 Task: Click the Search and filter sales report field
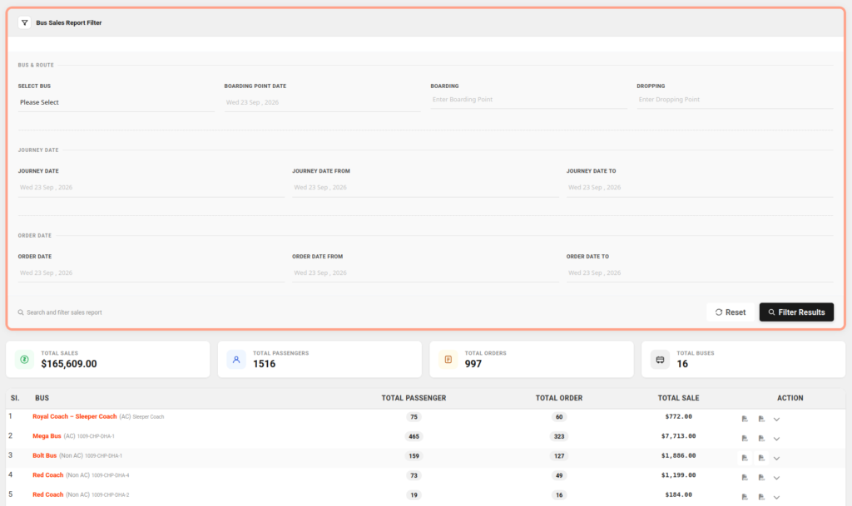(64, 312)
